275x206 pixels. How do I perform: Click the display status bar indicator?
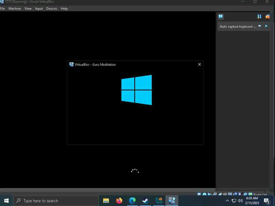coord(230,194)
